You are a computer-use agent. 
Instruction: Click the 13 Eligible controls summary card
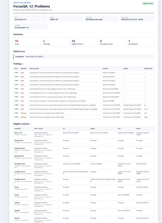(84, 42)
